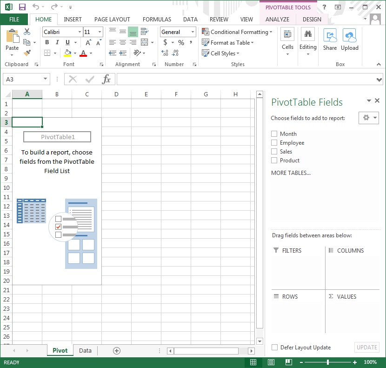Expand the Format as Table menu

point(228,43)
